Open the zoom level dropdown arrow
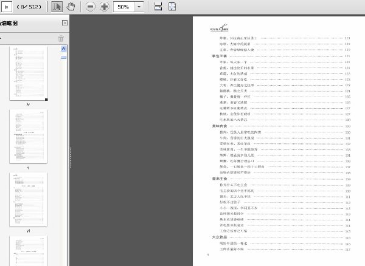 click(139, 7)
